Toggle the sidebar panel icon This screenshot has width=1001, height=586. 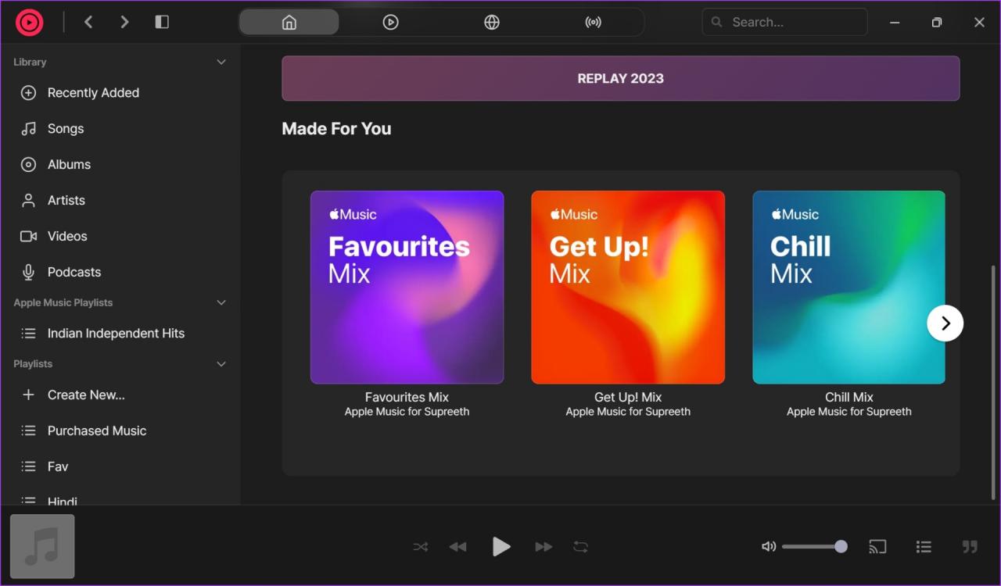[x=162, y=22]
